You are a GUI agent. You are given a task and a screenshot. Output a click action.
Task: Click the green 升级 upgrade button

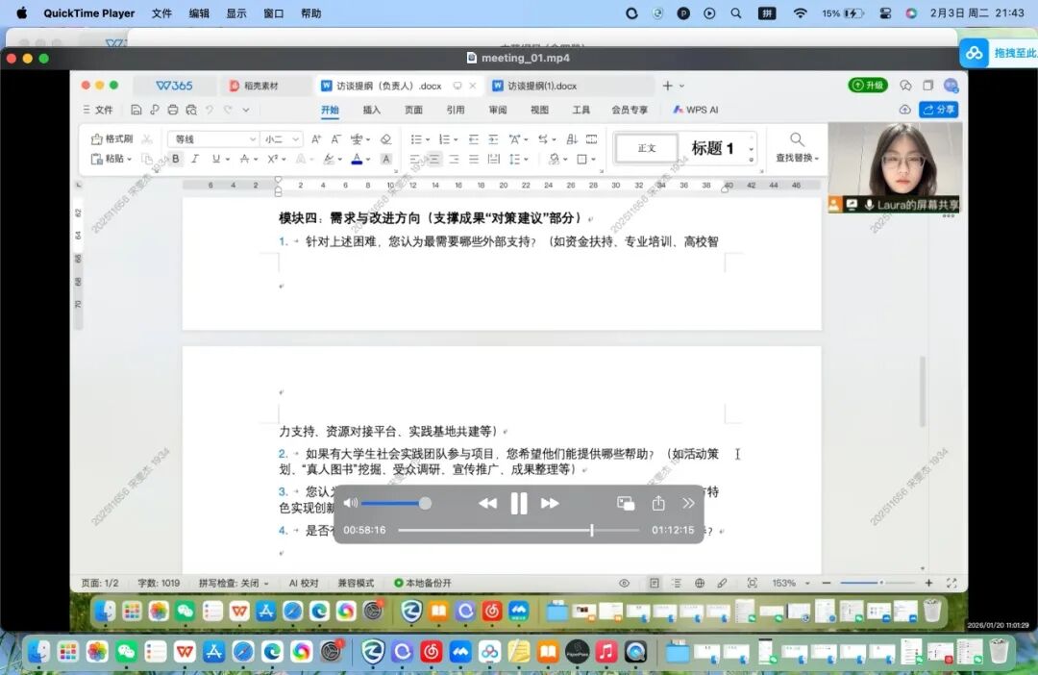coord(868,86)
